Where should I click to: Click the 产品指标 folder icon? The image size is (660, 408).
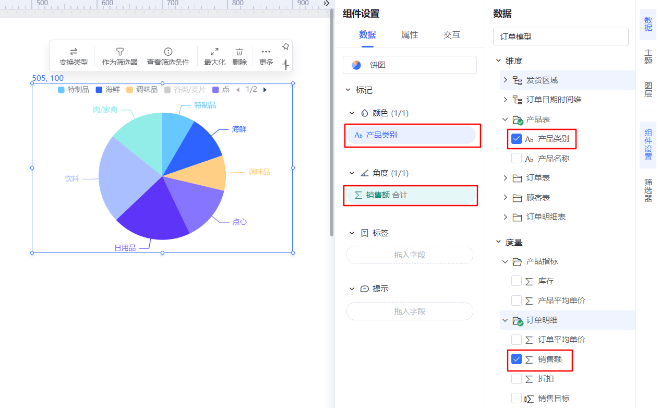(518, 261)
